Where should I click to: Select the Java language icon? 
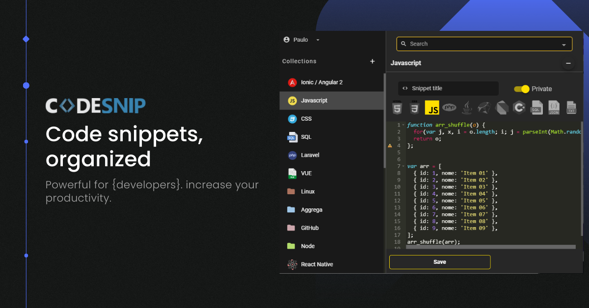tap(467, 107)
